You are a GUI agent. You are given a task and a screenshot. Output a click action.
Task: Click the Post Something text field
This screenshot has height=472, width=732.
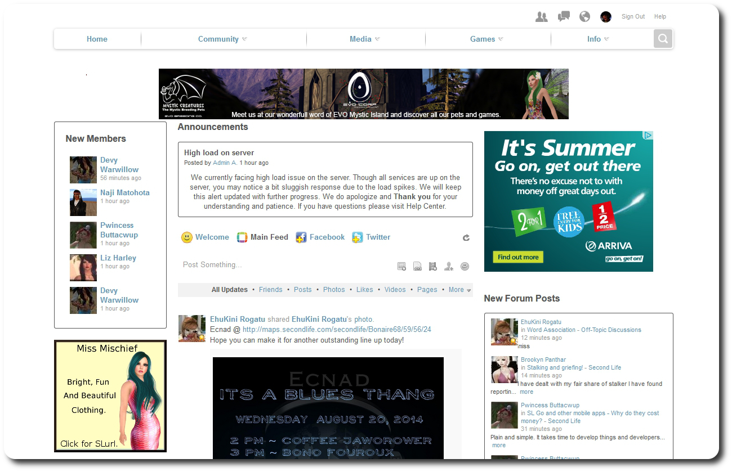(282, 265)
